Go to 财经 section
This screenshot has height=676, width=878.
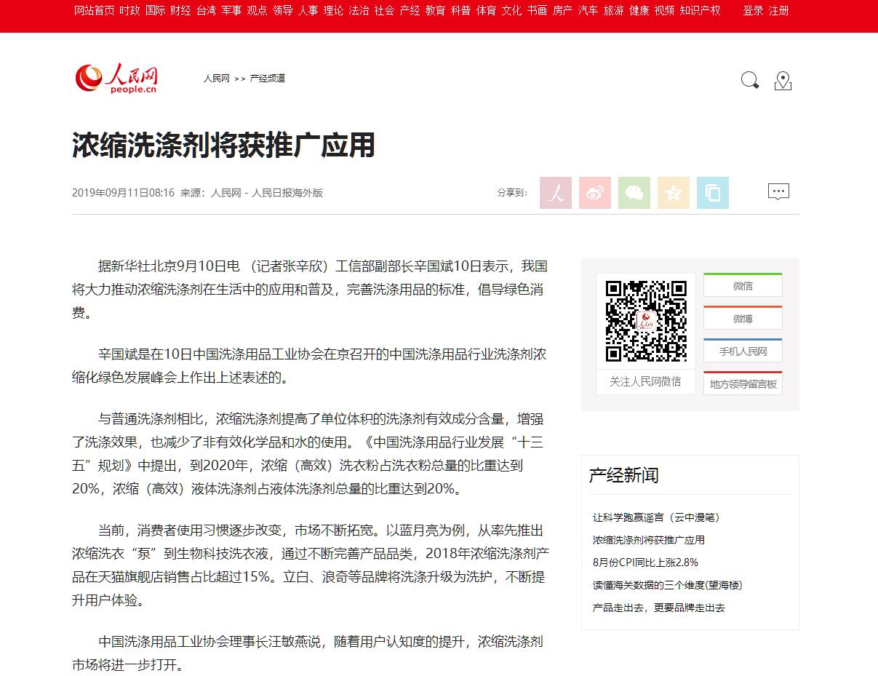coord(181,11)
